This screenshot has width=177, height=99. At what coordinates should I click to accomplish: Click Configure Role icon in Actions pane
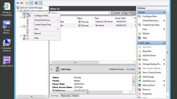tap(139, 16)
